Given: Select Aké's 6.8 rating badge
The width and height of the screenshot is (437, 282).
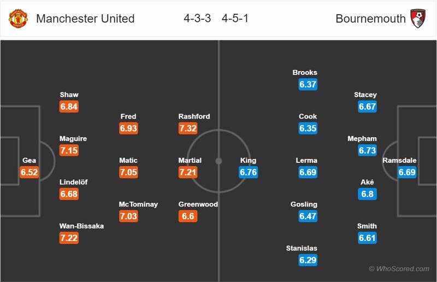Looking at the screenshot, I should (367, 194).
